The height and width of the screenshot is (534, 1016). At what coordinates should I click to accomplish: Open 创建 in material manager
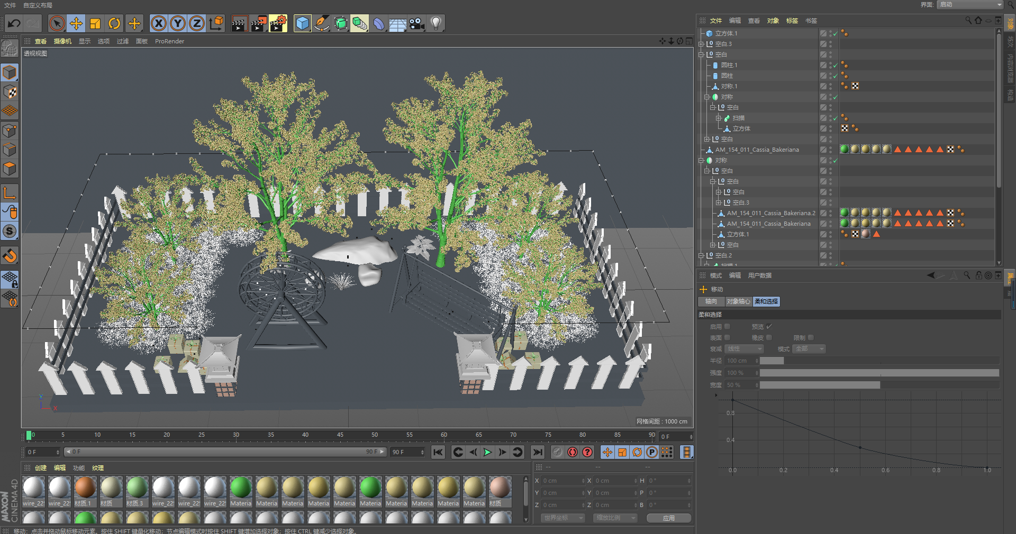41,468
